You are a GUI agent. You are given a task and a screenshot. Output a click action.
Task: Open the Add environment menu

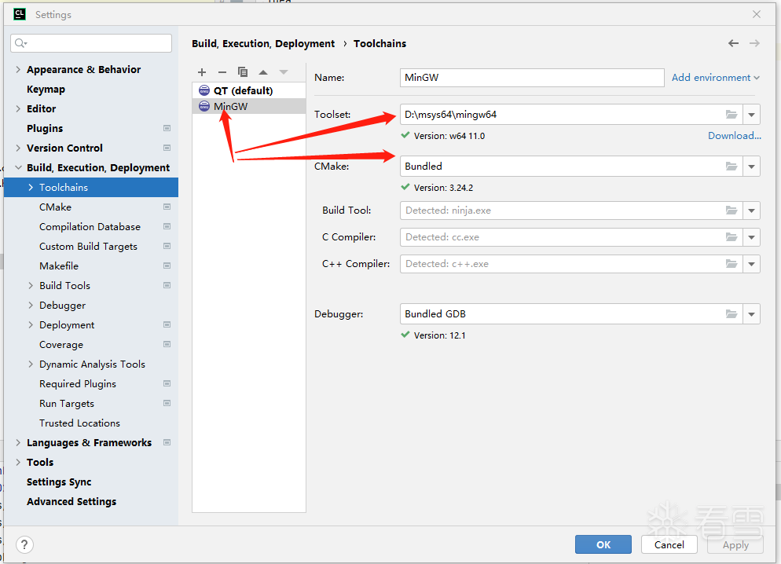(715, 78)
